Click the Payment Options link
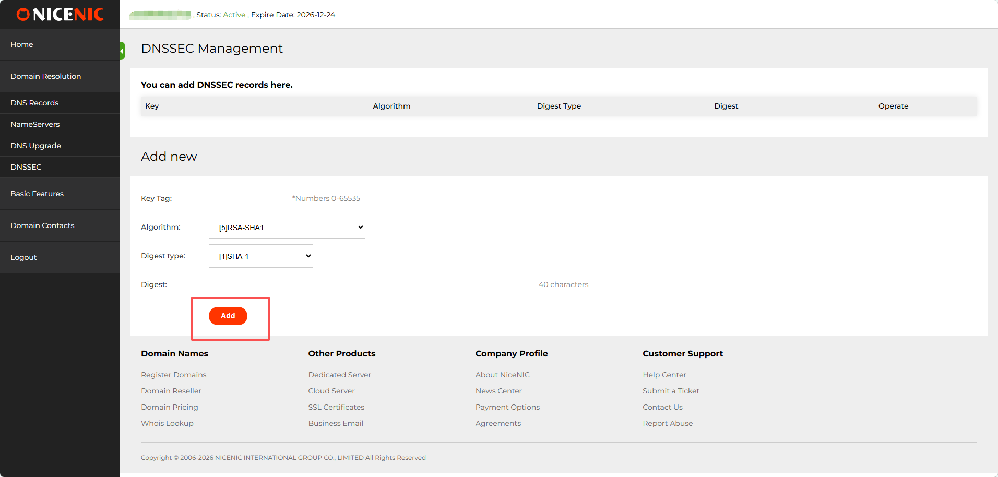The width and height of the screenshot is (998, 477). click(x=507, y=408)
